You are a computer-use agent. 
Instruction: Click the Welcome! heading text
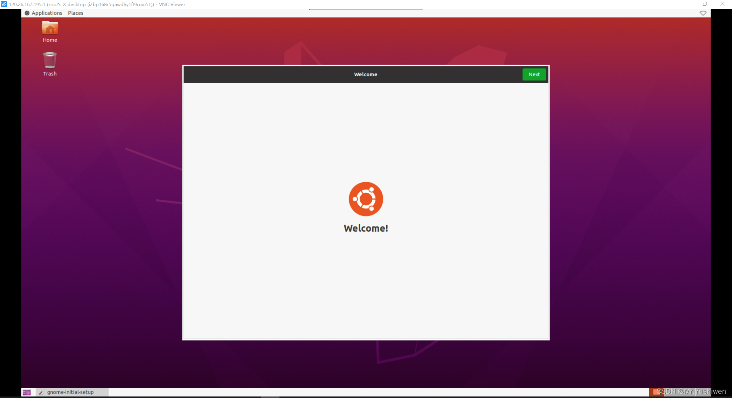tap(366, 228)
